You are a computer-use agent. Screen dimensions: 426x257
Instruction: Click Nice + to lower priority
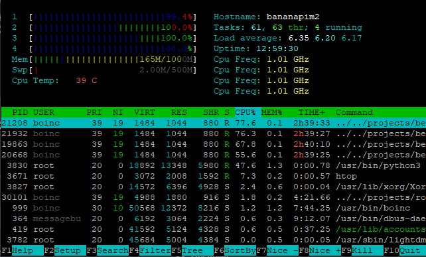[320, 250]
